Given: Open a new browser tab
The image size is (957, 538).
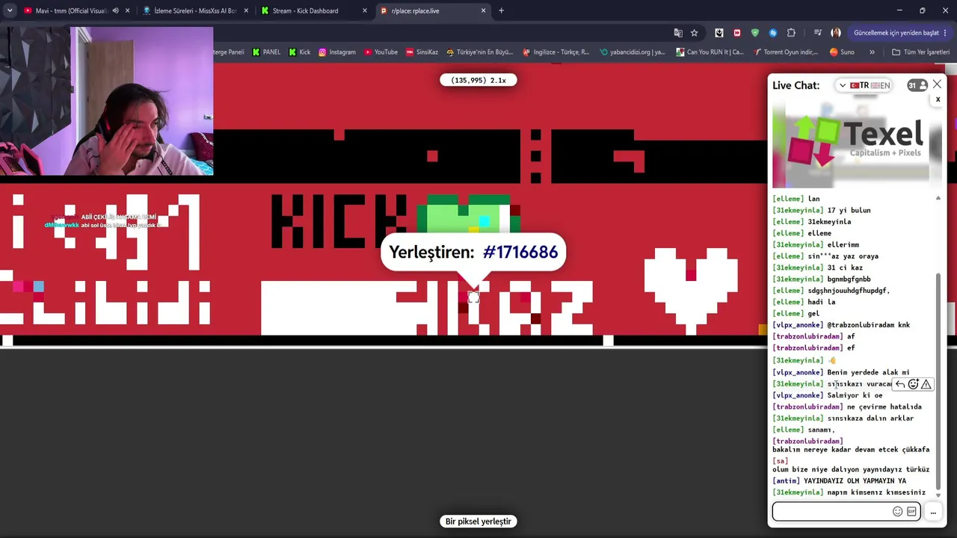Looking at the screenshot, I should (501, 10).
